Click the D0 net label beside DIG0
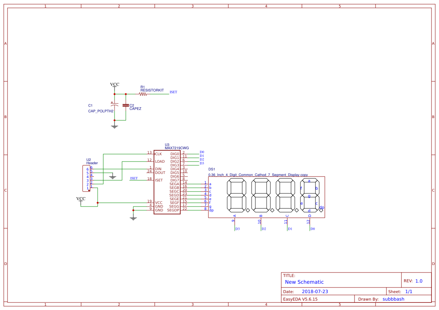Viewport: 439px width, 310px height. coord(202,152)
